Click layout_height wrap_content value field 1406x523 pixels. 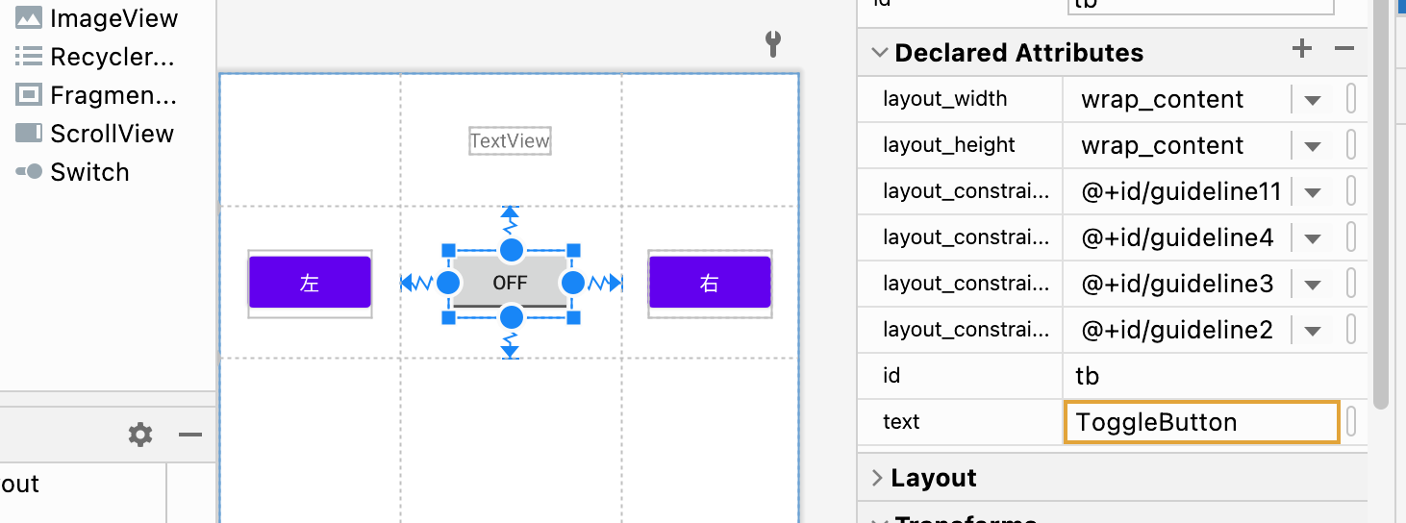(1177, 145)
